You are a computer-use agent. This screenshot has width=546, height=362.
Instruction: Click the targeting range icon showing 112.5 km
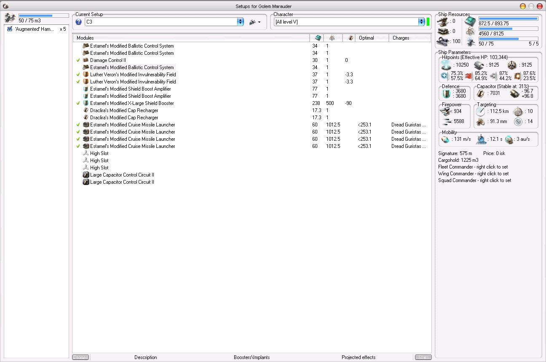pyautogui.click(x=480, y=111)
